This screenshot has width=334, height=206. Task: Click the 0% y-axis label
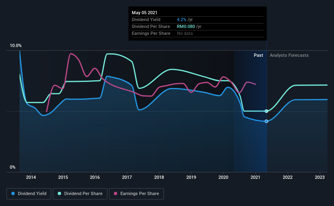coord(13,167)
